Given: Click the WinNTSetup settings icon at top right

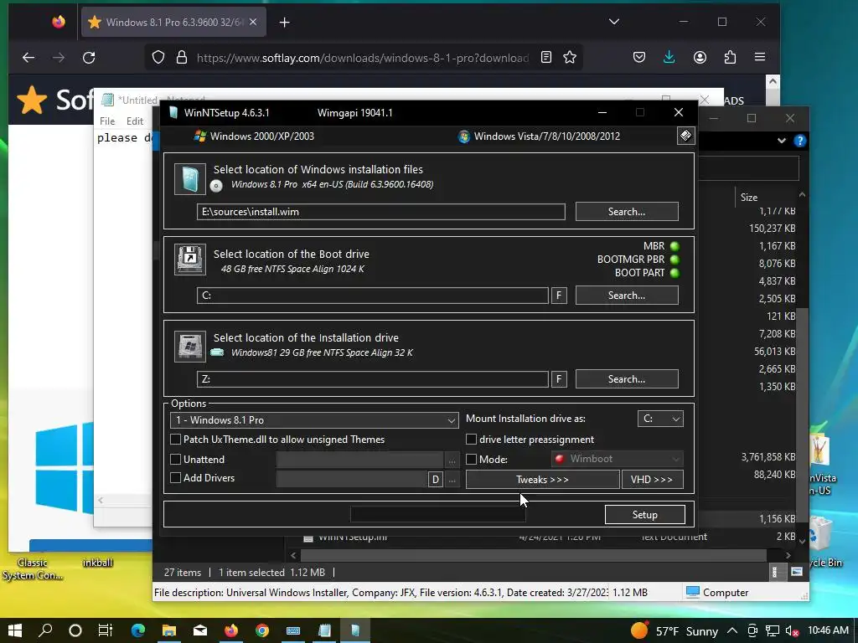Looking at the screenshot, I should 685,136.
